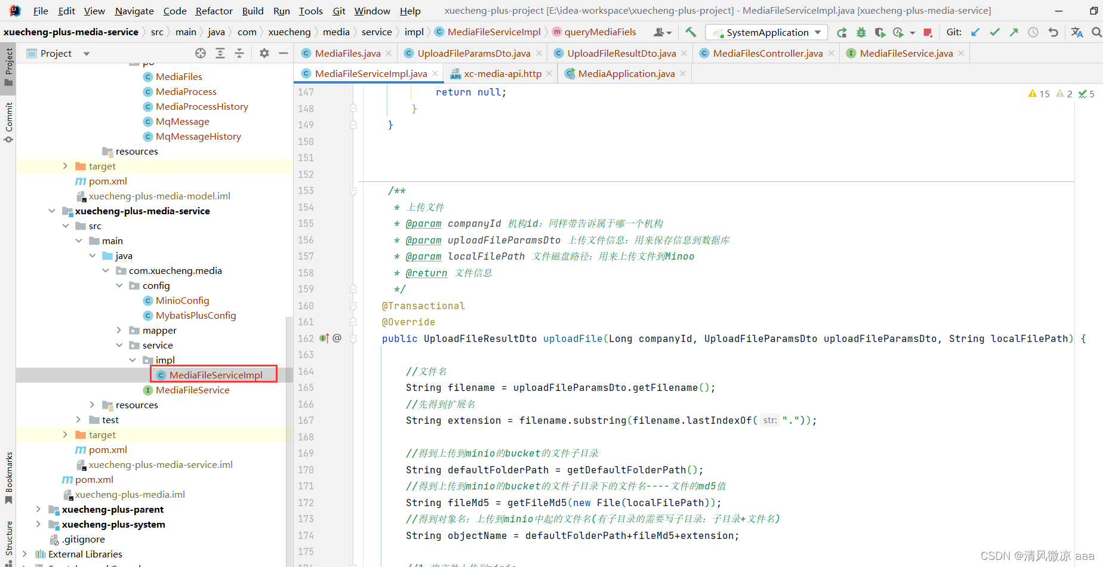Open xuecheng-plus-media-service.iml file

point(161,464)
